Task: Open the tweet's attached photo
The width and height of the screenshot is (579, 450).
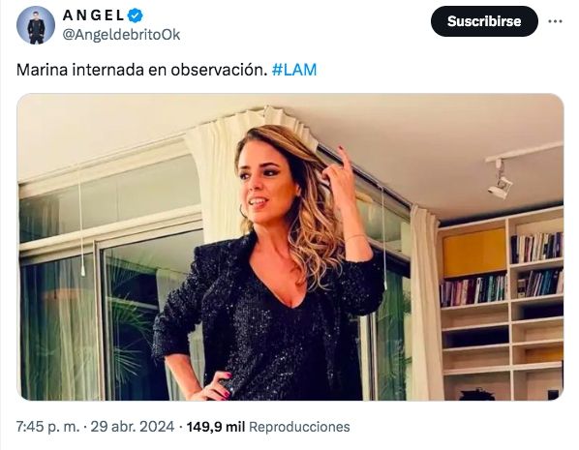Action: click(x=290, y=247)
